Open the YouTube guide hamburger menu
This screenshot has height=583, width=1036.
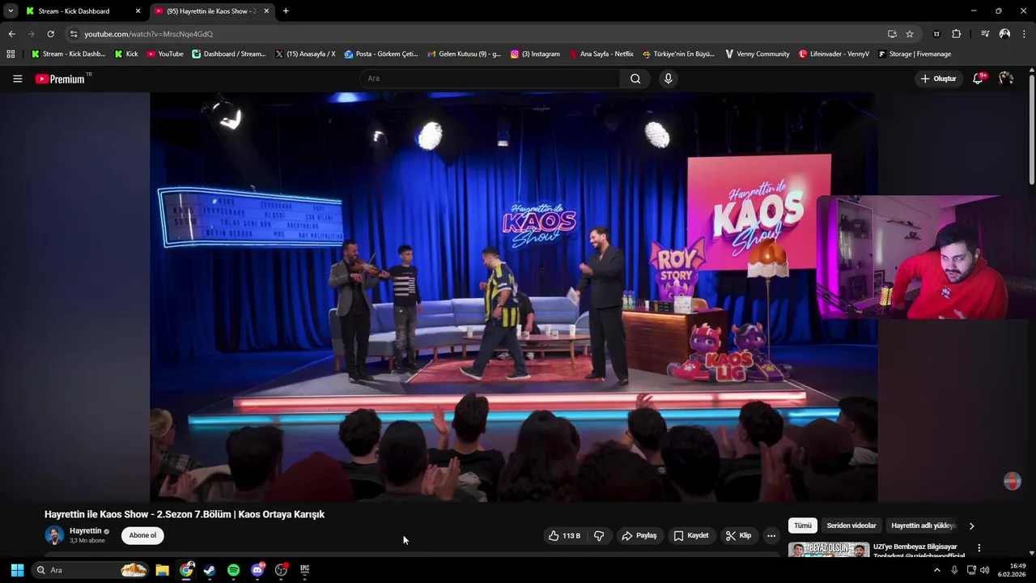coord(17,79)
